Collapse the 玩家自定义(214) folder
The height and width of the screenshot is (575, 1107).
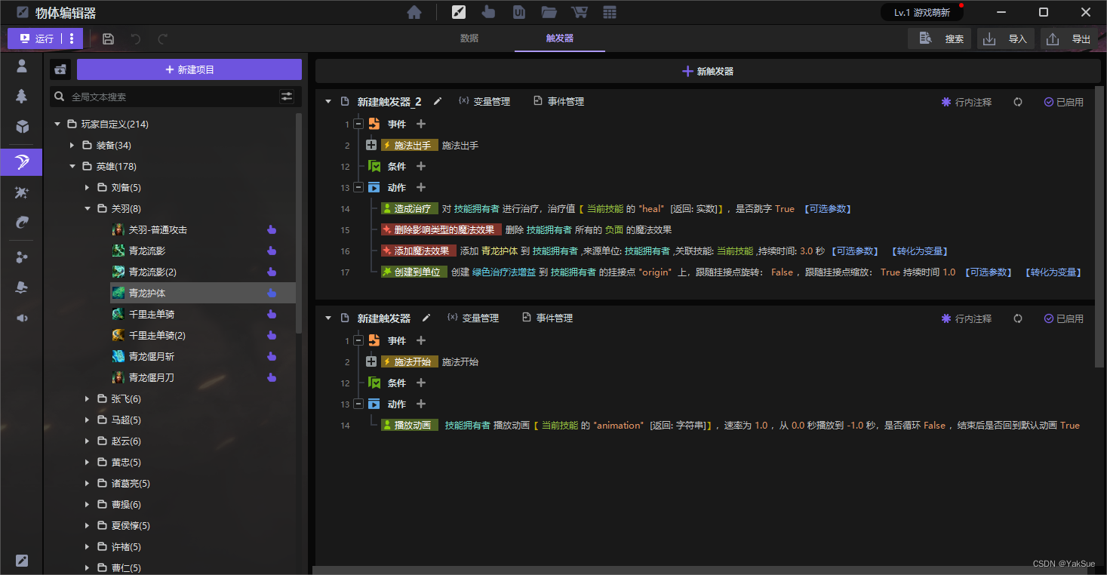(57, 124)
